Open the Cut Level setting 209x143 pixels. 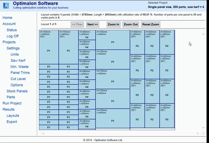click(18, 79)
